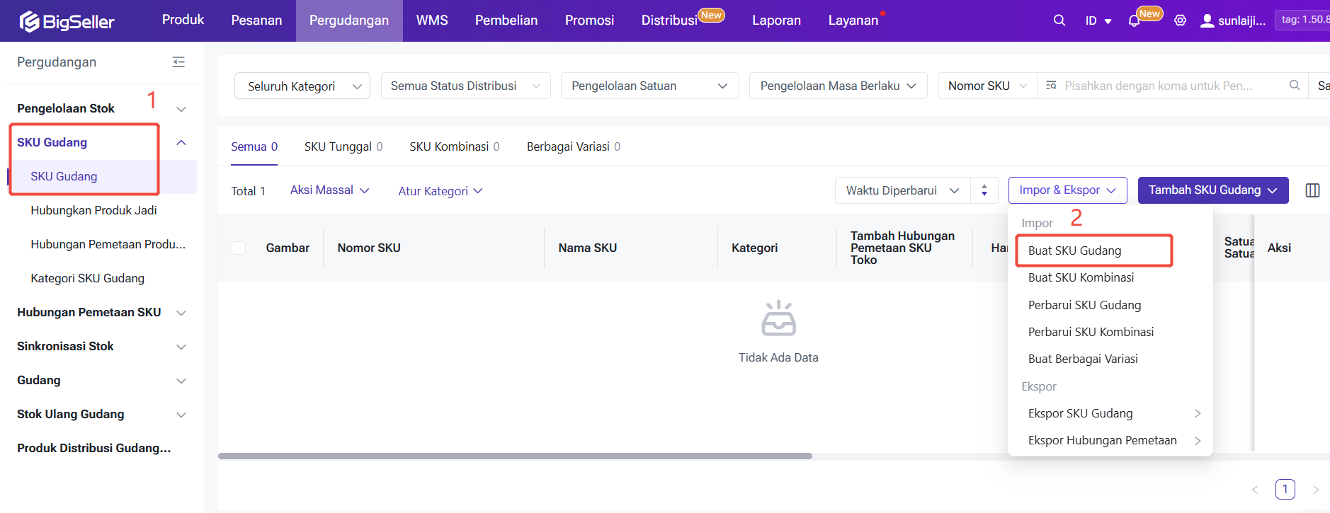Open Seluruh Kategori dropdown
This screenshot has height=513, width=1330.
point(302,86)
